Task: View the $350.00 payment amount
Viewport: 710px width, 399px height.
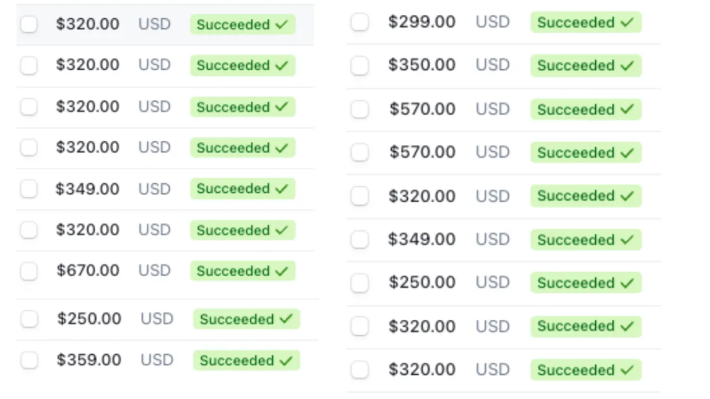Action: click(x=422, y=65)
